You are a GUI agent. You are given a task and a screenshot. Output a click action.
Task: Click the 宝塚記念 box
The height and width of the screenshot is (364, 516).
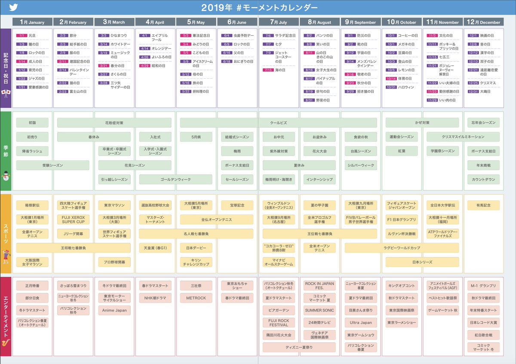coord(237,205)
